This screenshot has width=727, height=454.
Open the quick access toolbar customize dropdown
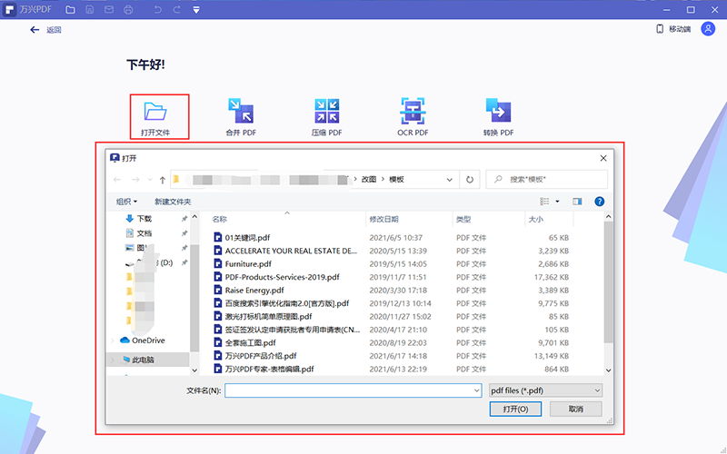pyautogui.click(x=197, y=10)
